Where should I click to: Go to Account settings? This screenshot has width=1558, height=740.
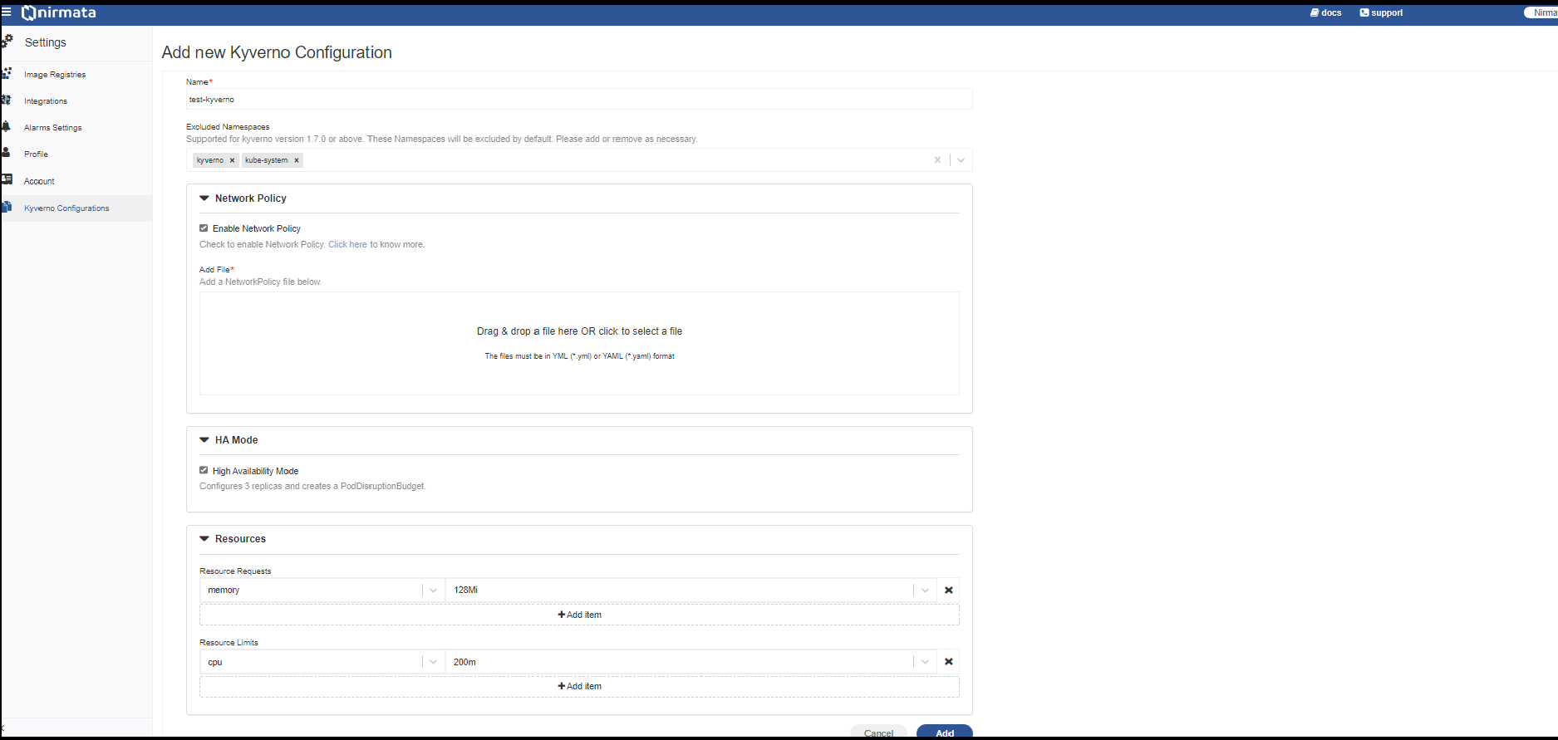[39, 181]
